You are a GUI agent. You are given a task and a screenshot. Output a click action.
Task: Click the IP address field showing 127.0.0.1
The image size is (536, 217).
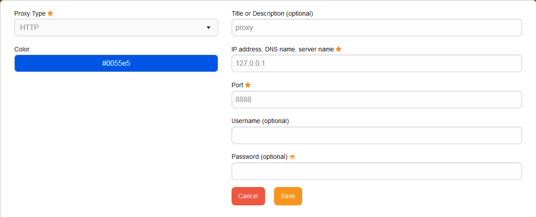click(377, 64)
